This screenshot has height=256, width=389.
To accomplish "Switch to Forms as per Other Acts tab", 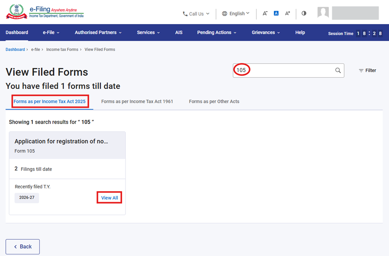I will click(214, 101).
